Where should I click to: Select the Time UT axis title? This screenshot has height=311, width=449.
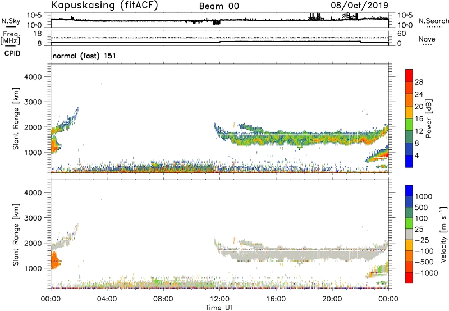click(x=219, y=308)
